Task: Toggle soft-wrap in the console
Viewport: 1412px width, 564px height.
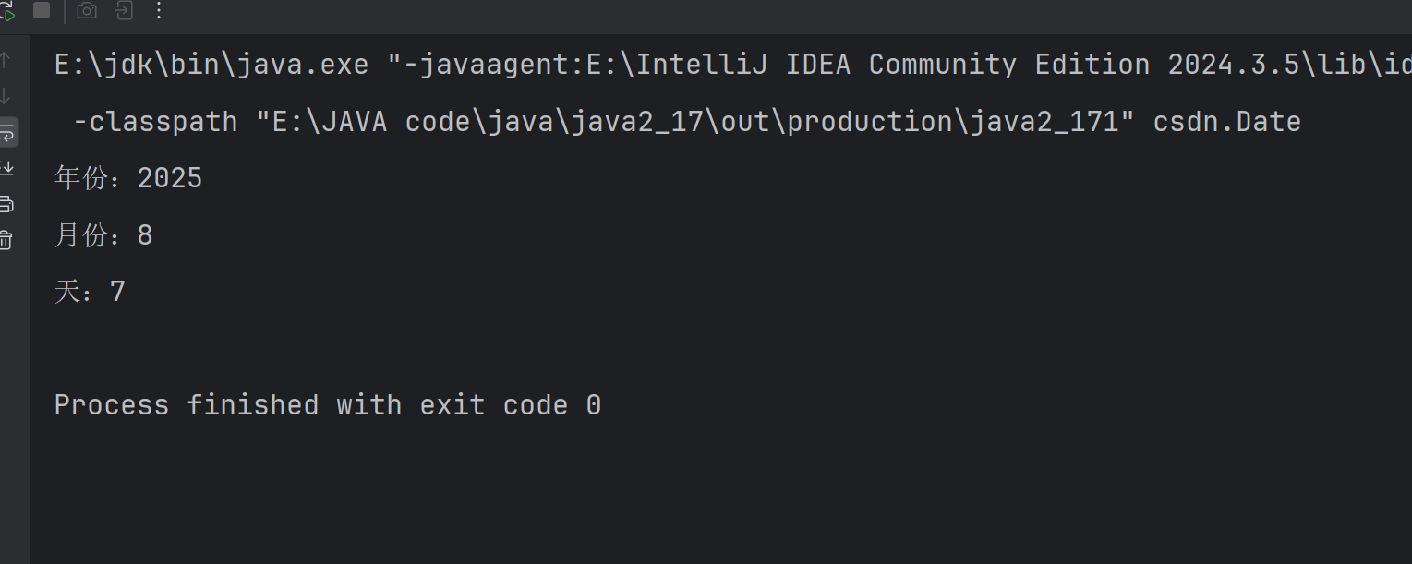Action: (x=6, y=132)
